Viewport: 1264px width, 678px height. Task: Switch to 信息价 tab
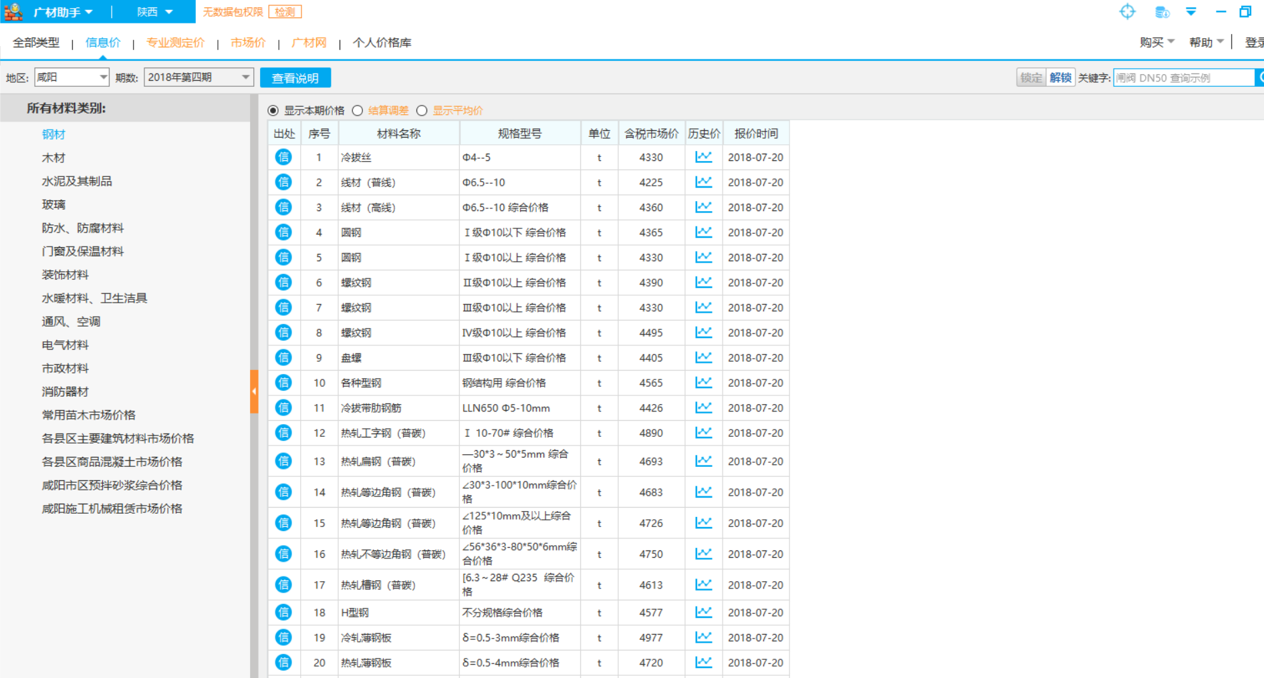[103, 43]
